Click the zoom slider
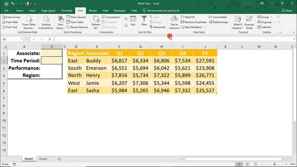The width and height of the screenshot is (297, 167). click(x=274, y=164)
